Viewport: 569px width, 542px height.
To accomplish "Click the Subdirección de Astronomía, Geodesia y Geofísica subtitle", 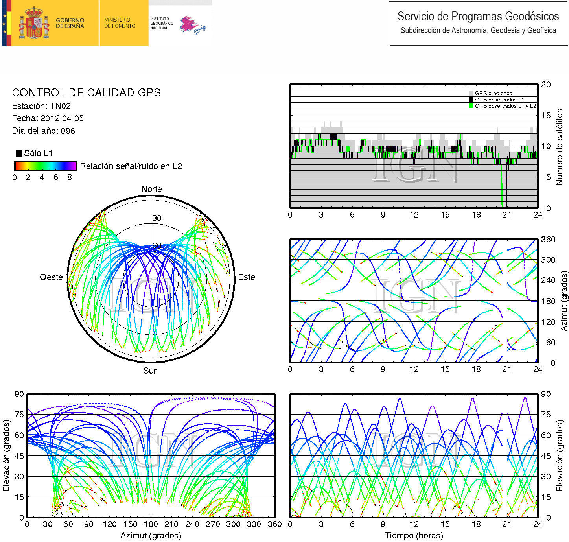I will tap(478, 30).
